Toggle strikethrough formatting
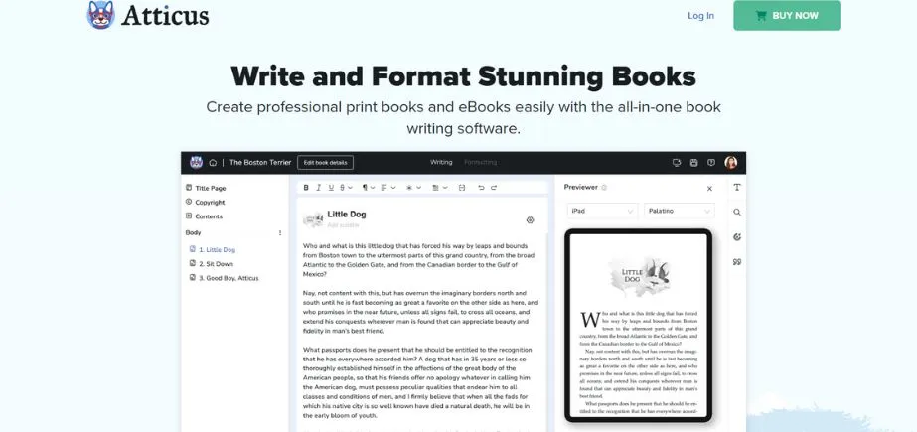Screen dimensions: 917x432 click(x=342, y=187)
